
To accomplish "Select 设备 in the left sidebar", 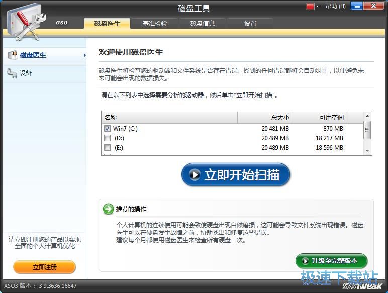I will [x=45, y=73].
